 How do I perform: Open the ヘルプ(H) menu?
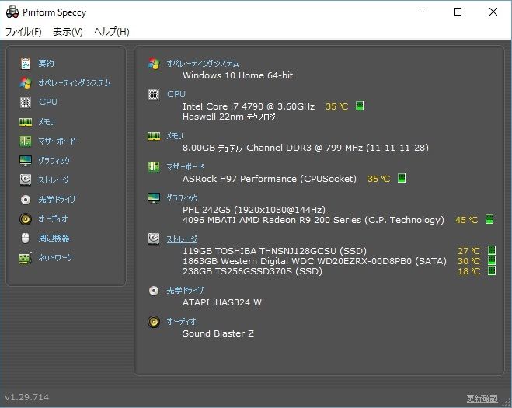tap(112, 32)
